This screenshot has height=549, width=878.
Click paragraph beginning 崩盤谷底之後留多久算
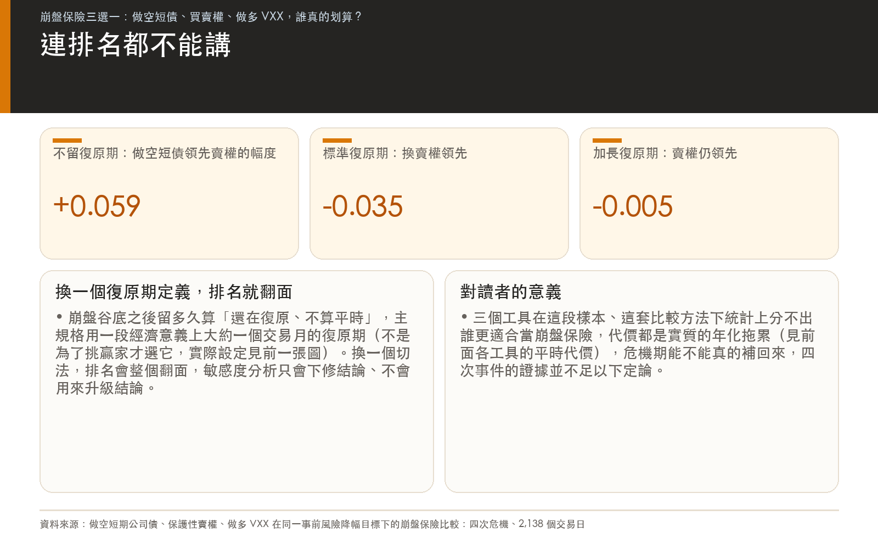tap(233, 353)
